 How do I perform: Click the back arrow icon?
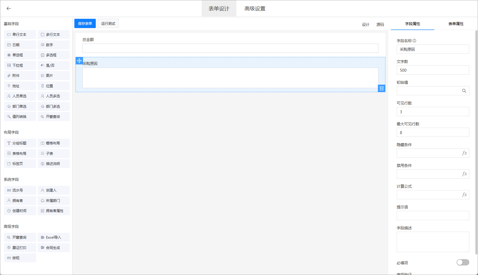pyautogui.click(x=9, y=8)
